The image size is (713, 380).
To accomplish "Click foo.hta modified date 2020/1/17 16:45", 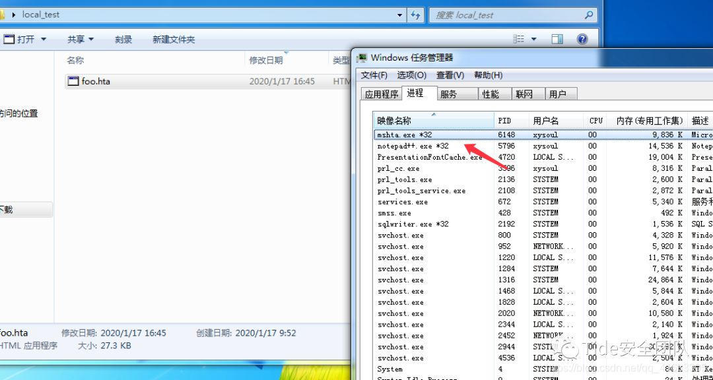I will [282, 81].
